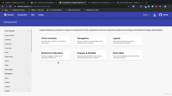Open the Apps bookmark shortcut
This screenshot has height=96, width=172.
click(x=5, y=10)
